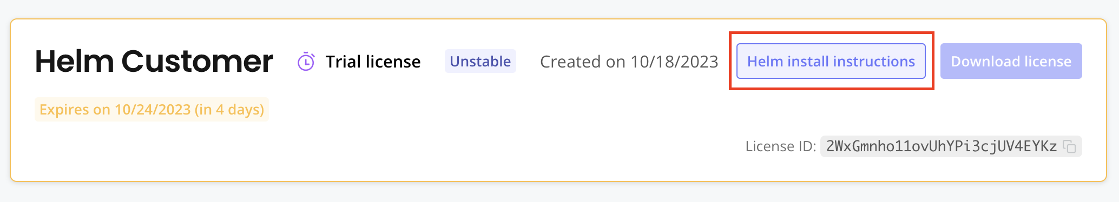This screenshot has width=1119, height=202.
Task: Click the word Trial beside the timer
Action: pos(343,62)
